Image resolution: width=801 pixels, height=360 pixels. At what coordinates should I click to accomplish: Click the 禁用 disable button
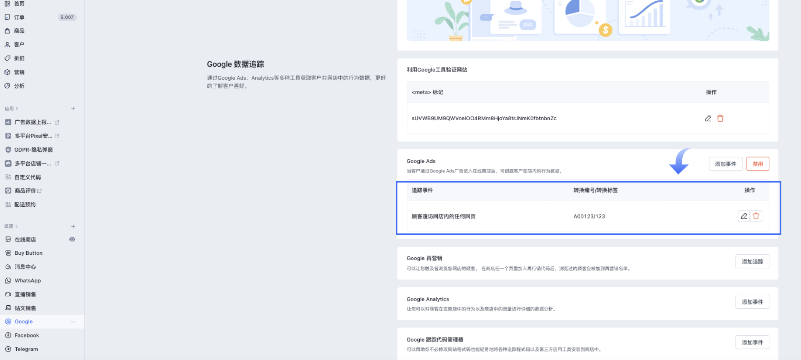click(x=758, y=164)
